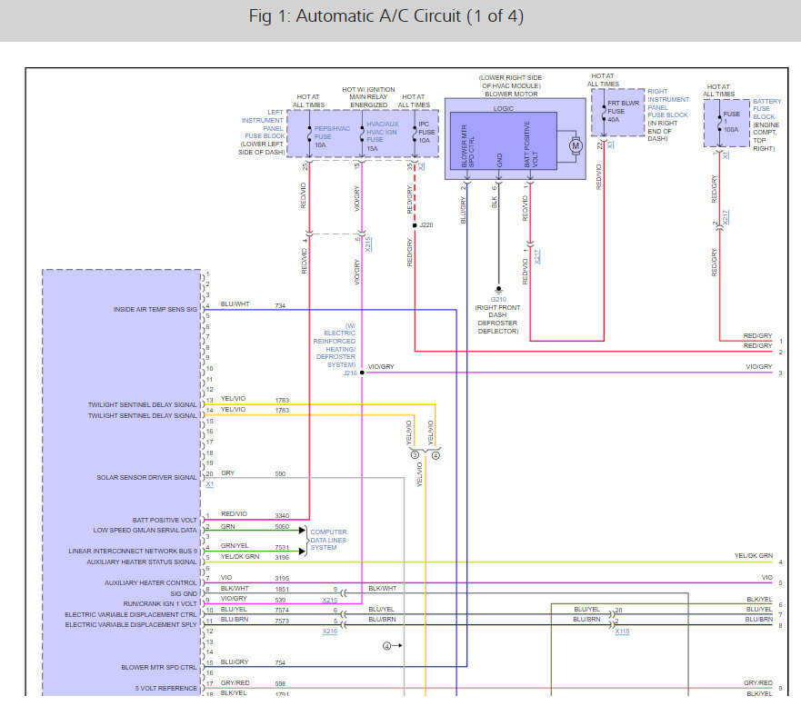Screen dimensions: 801x716
Task: Click RUN/CRANK IGN 1 VOLT label
Action: (160, 603)
